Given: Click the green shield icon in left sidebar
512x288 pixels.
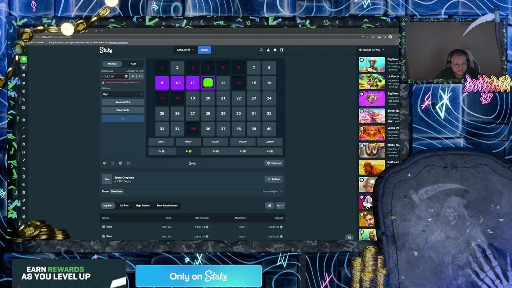Looking at the screenshot, I should click(x=24, y=59).
